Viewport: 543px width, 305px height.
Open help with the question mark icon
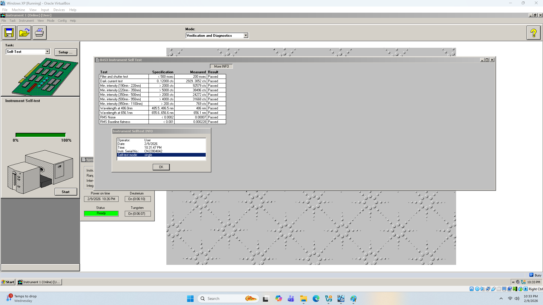(x=533, y=33)
